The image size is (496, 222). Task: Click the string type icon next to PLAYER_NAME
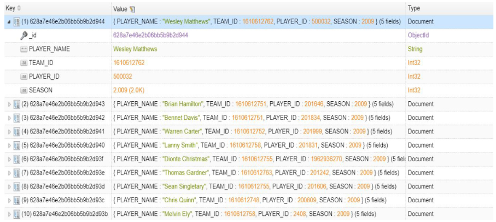click(x=24, y=49)
